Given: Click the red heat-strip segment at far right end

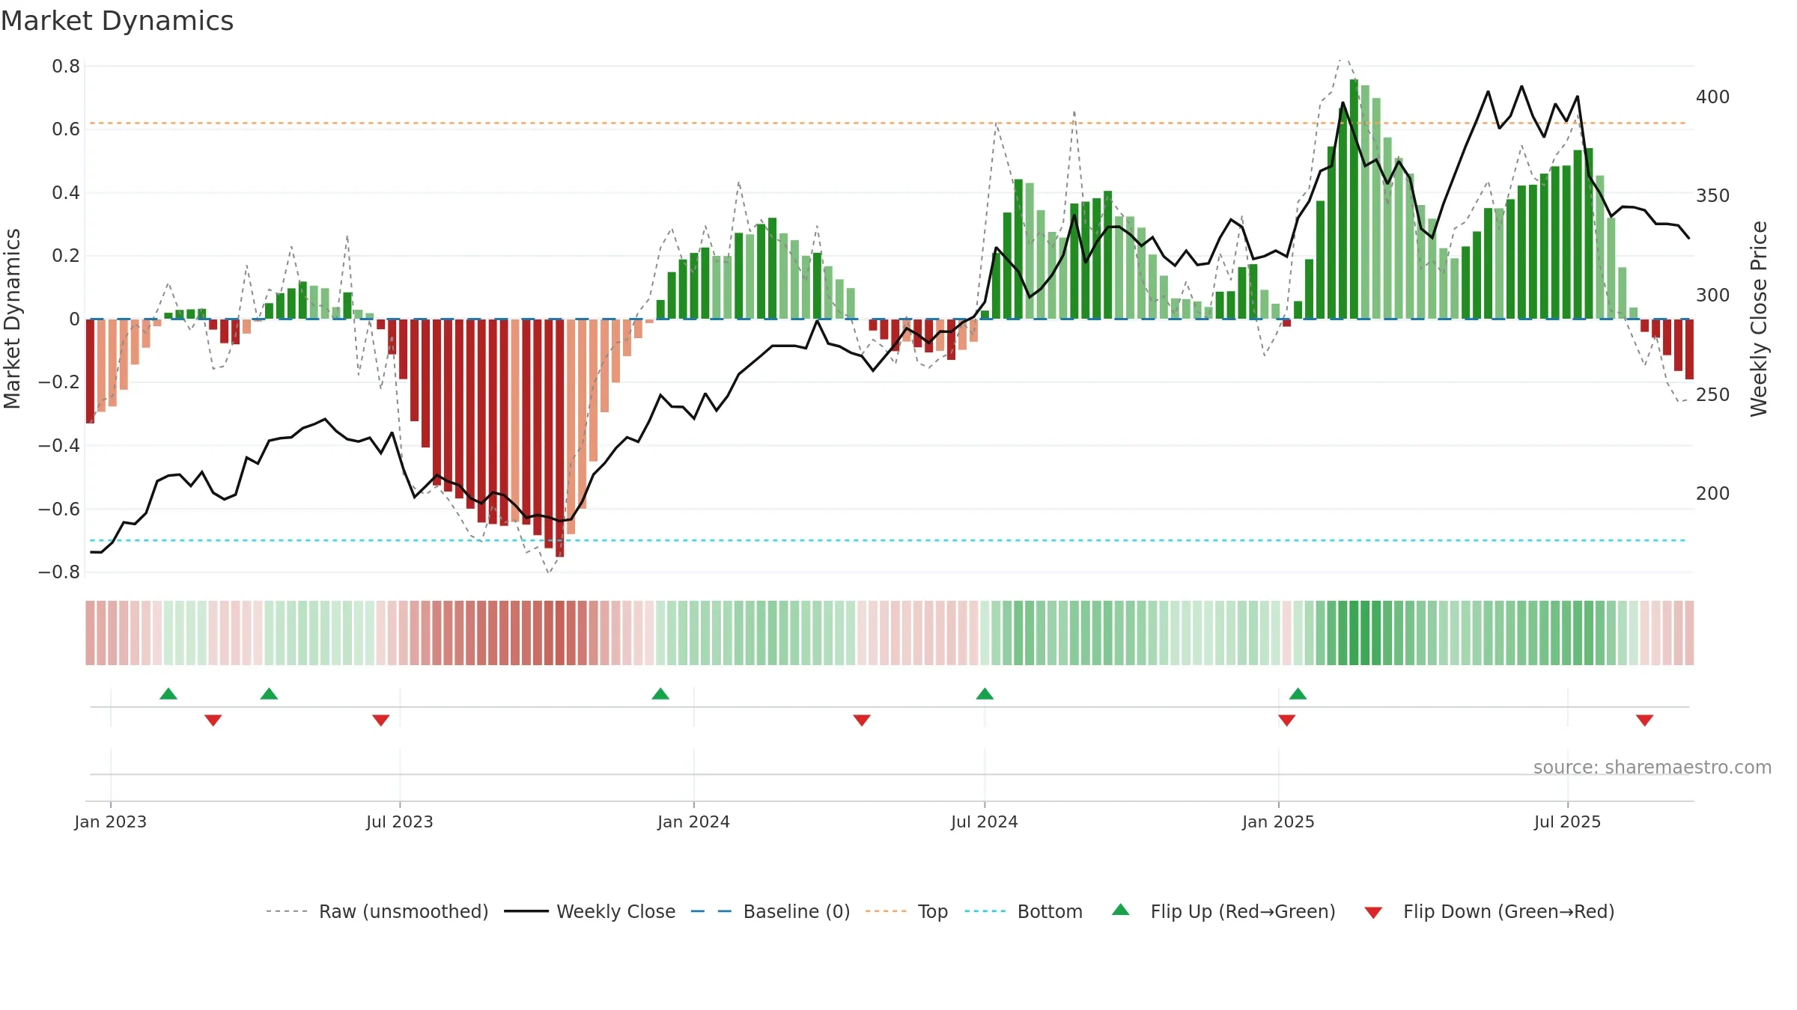Looking at the screenshot, I should coord(1689,633).
